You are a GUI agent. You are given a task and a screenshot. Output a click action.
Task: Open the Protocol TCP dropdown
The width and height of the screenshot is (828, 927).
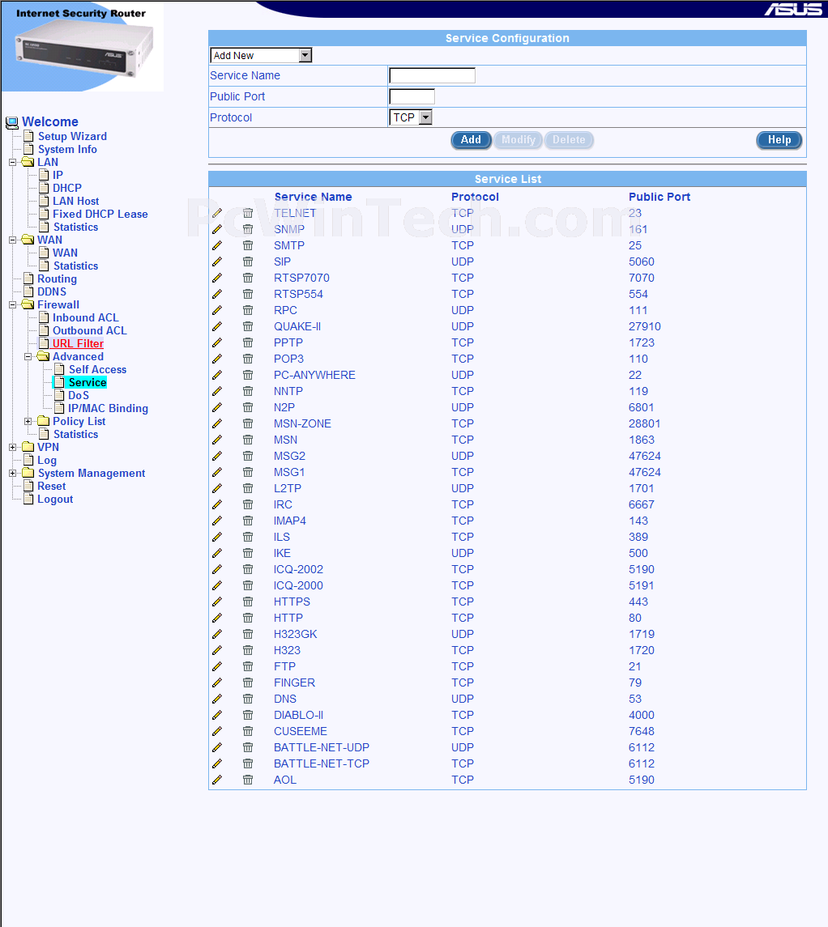(411, 117)
